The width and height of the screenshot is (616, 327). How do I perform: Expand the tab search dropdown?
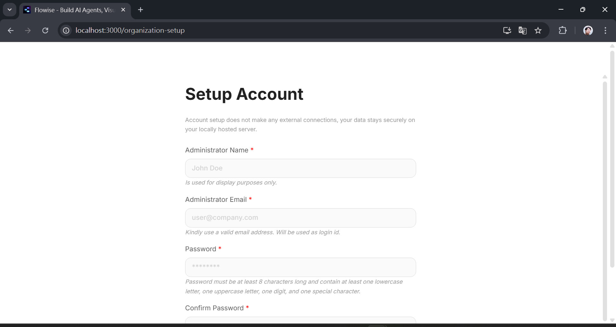[x=10, y=10]
